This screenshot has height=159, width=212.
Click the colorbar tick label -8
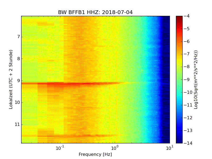coord(187,67)
